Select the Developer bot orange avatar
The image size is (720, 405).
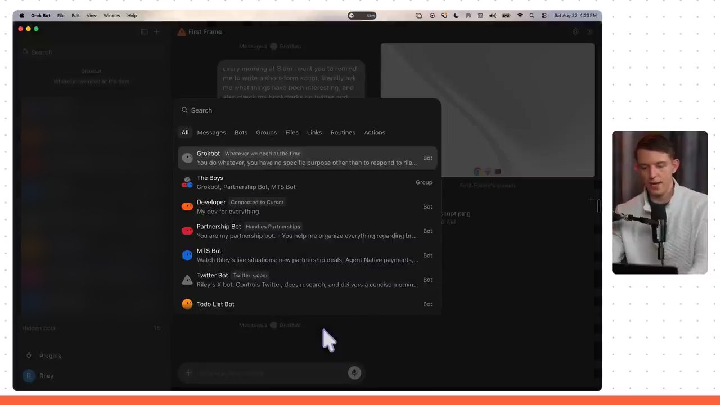(187, 206)
